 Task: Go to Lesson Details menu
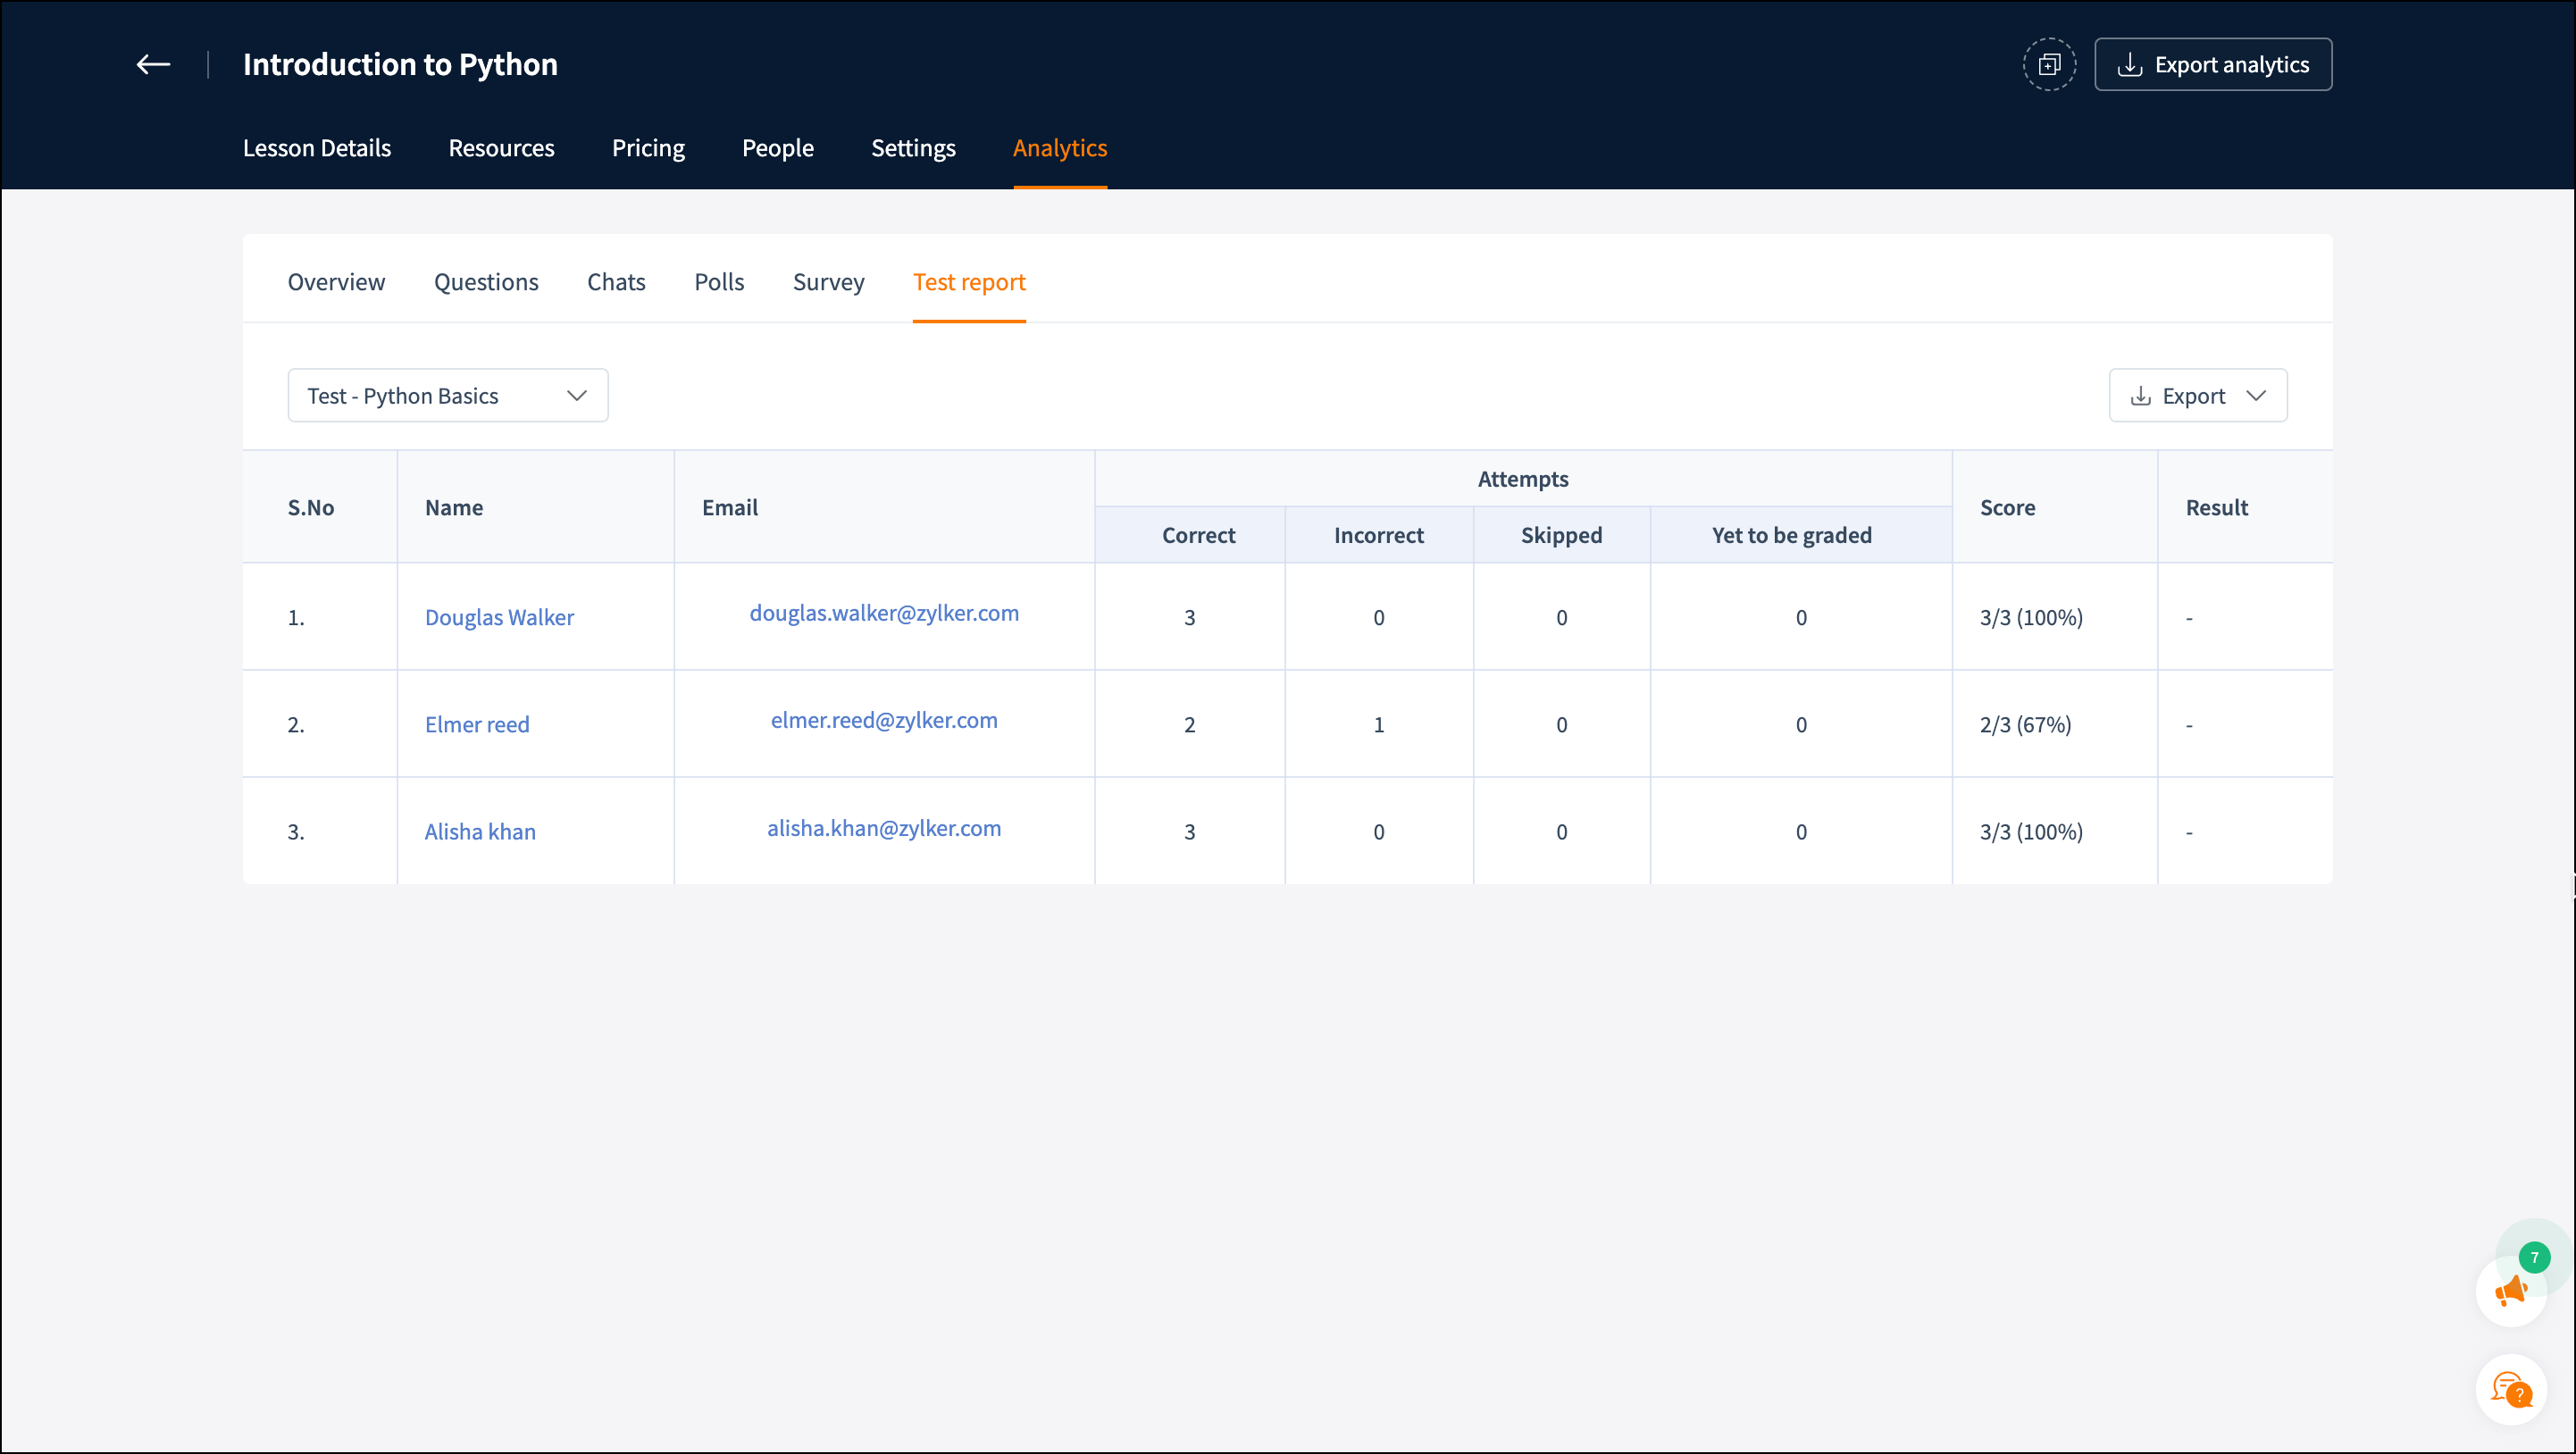tap(317, 148)
